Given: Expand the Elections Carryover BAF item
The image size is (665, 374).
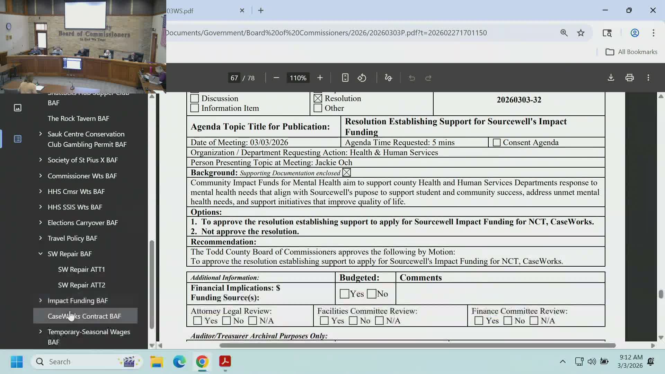Looking at the screenshot, I should tap(41, 223).
